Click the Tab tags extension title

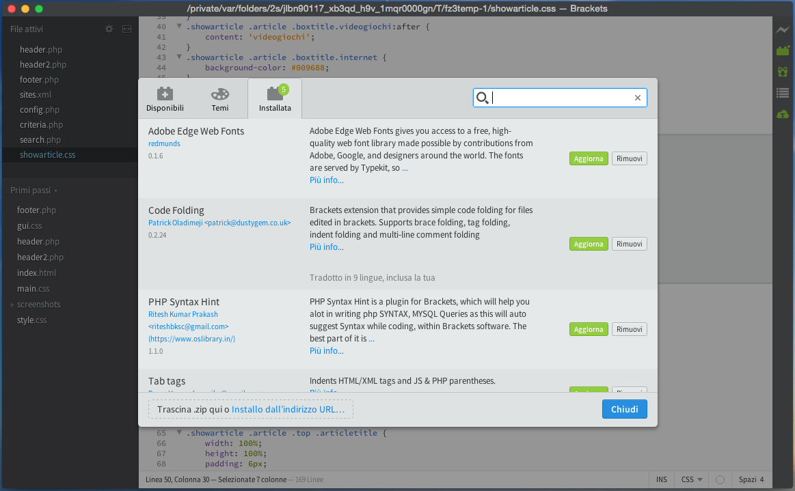167,381
